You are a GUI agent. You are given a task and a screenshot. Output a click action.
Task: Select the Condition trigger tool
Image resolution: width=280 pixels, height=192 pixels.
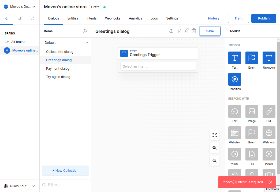(235, 79)
